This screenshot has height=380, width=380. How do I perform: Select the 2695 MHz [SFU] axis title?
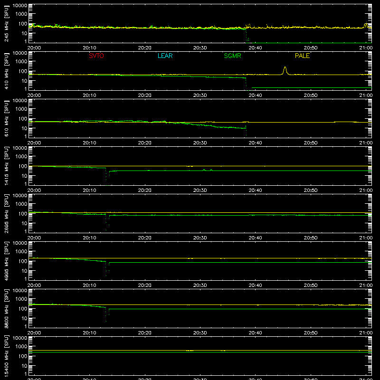click(x=7, y=213)
